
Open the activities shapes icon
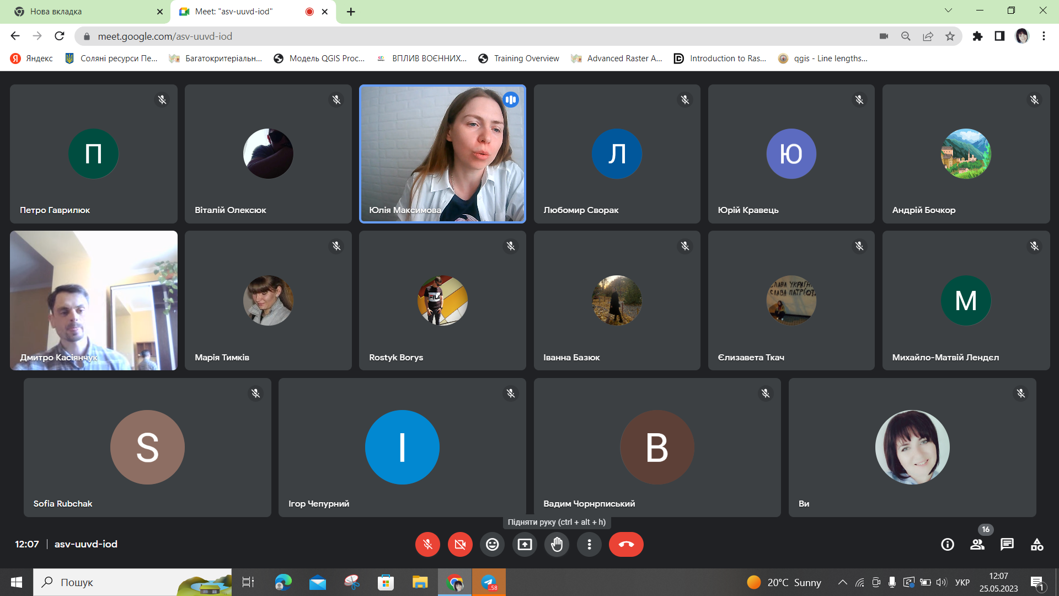click(x=1036, y=545)
